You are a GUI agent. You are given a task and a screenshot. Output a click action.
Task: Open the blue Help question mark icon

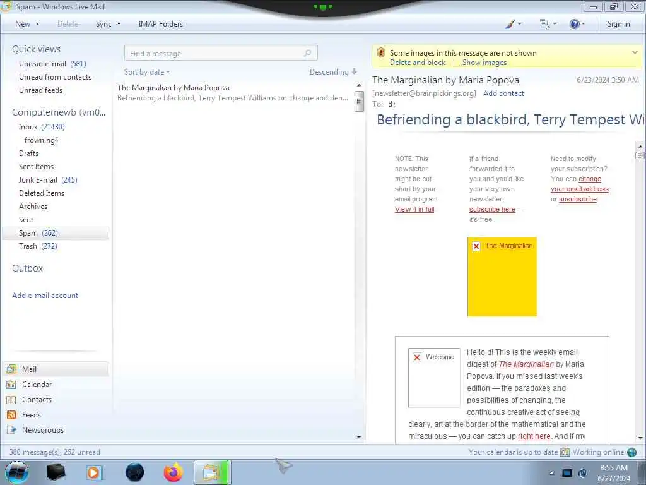[x=574, y=24]
